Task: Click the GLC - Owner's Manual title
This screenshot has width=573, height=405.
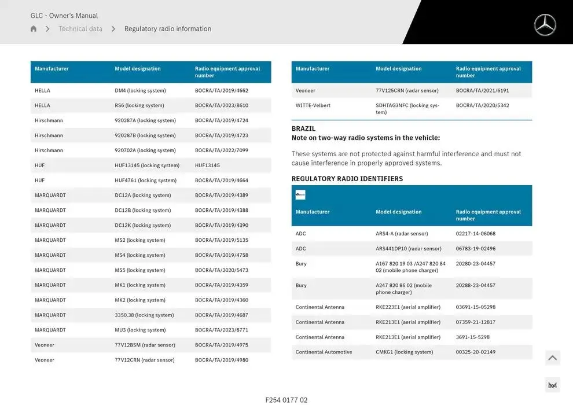Action: coord(64,16)
